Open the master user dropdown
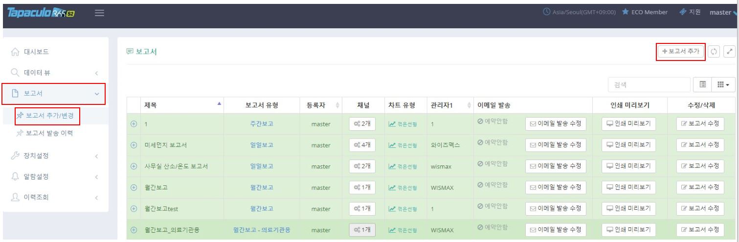This screenshot has height=242, width=739. [x=724, y=12]
